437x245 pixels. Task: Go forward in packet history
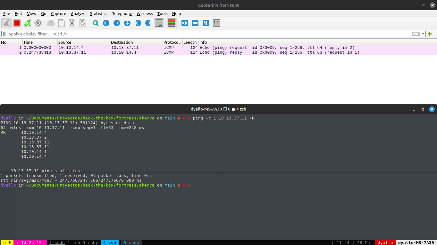click(117, 23)
